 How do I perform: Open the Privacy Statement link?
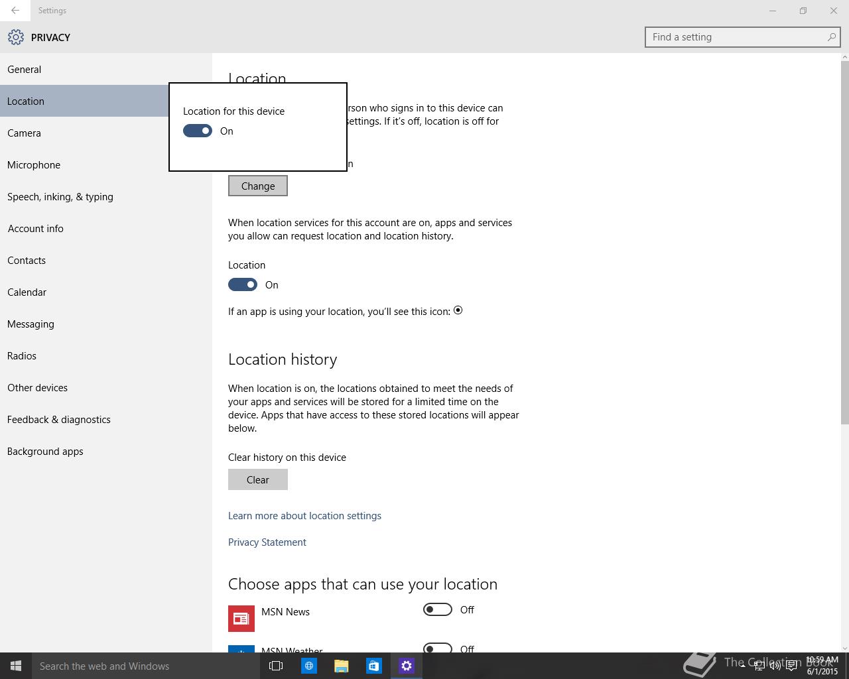pos(267,542)
